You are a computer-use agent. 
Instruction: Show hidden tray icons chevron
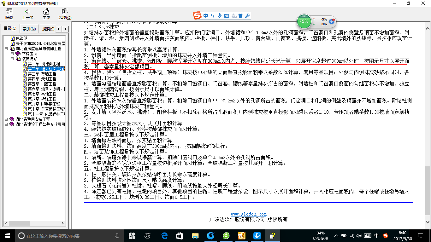coord(336,236)
